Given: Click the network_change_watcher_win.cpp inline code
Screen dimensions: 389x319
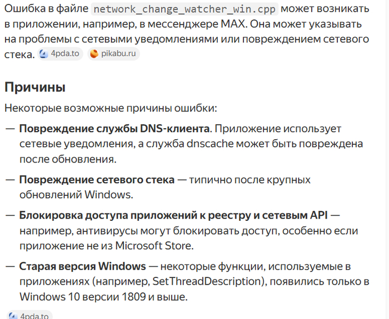Looking at the screenshot, I should point(185,9).
